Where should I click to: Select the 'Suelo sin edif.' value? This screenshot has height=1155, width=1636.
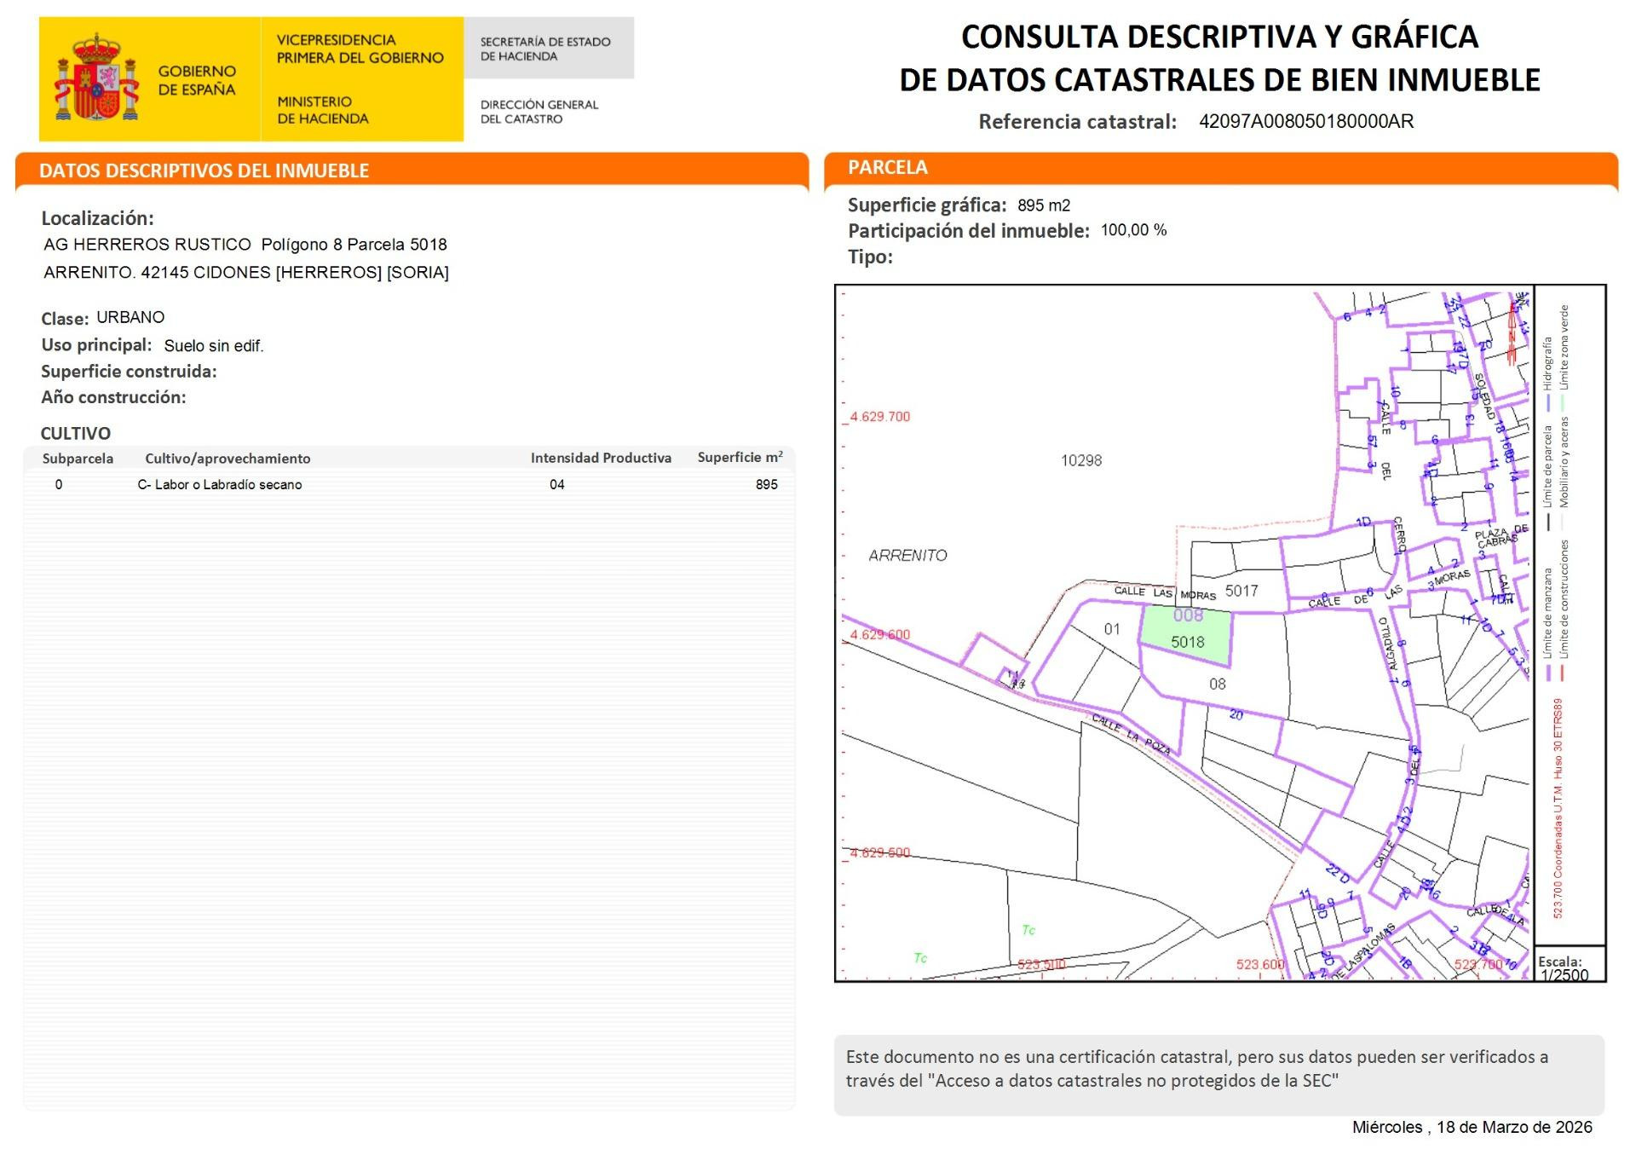[x=214, y=346]
